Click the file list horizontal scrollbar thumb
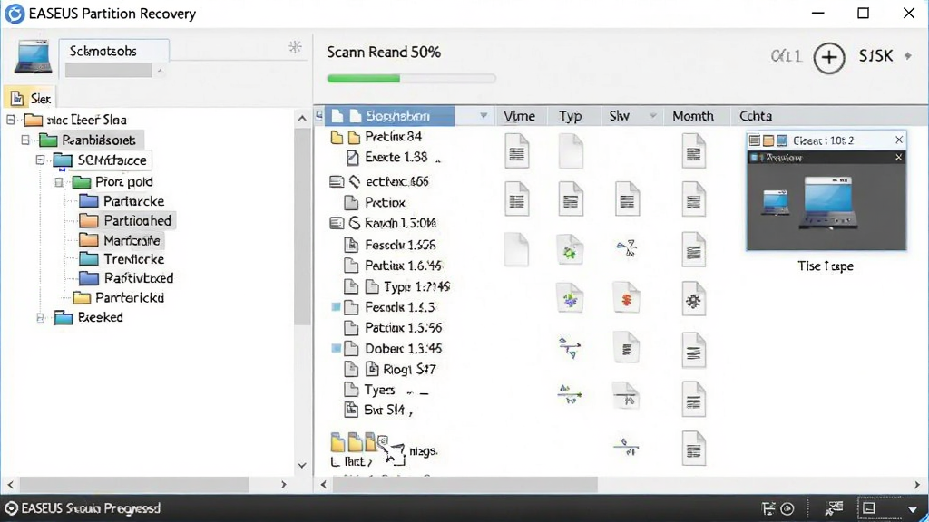 [465, 485]
